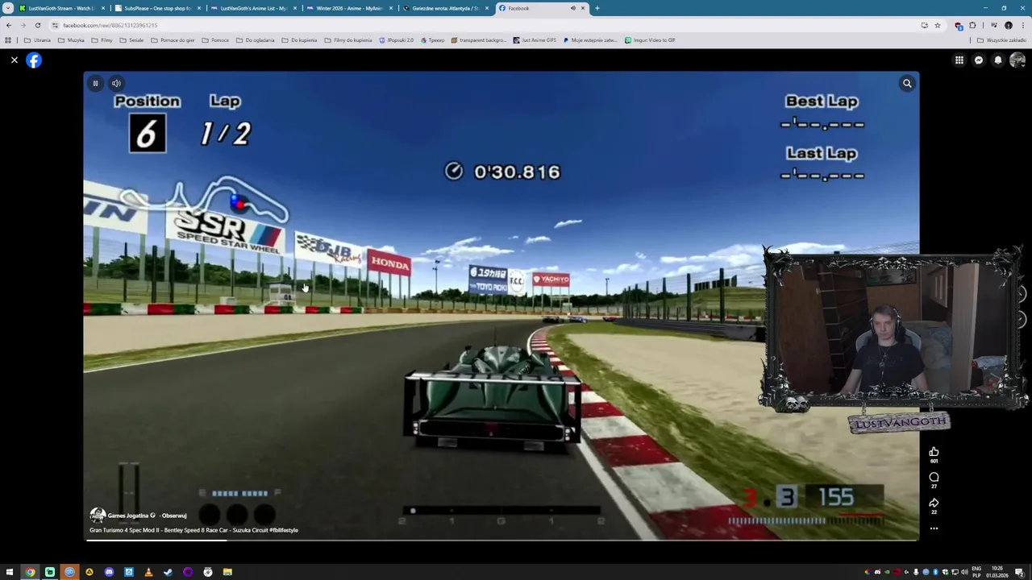The height and width of the screenshot is (580, 1032).
Task: Open the Seriale bookmarks folder
Action: 132,39
